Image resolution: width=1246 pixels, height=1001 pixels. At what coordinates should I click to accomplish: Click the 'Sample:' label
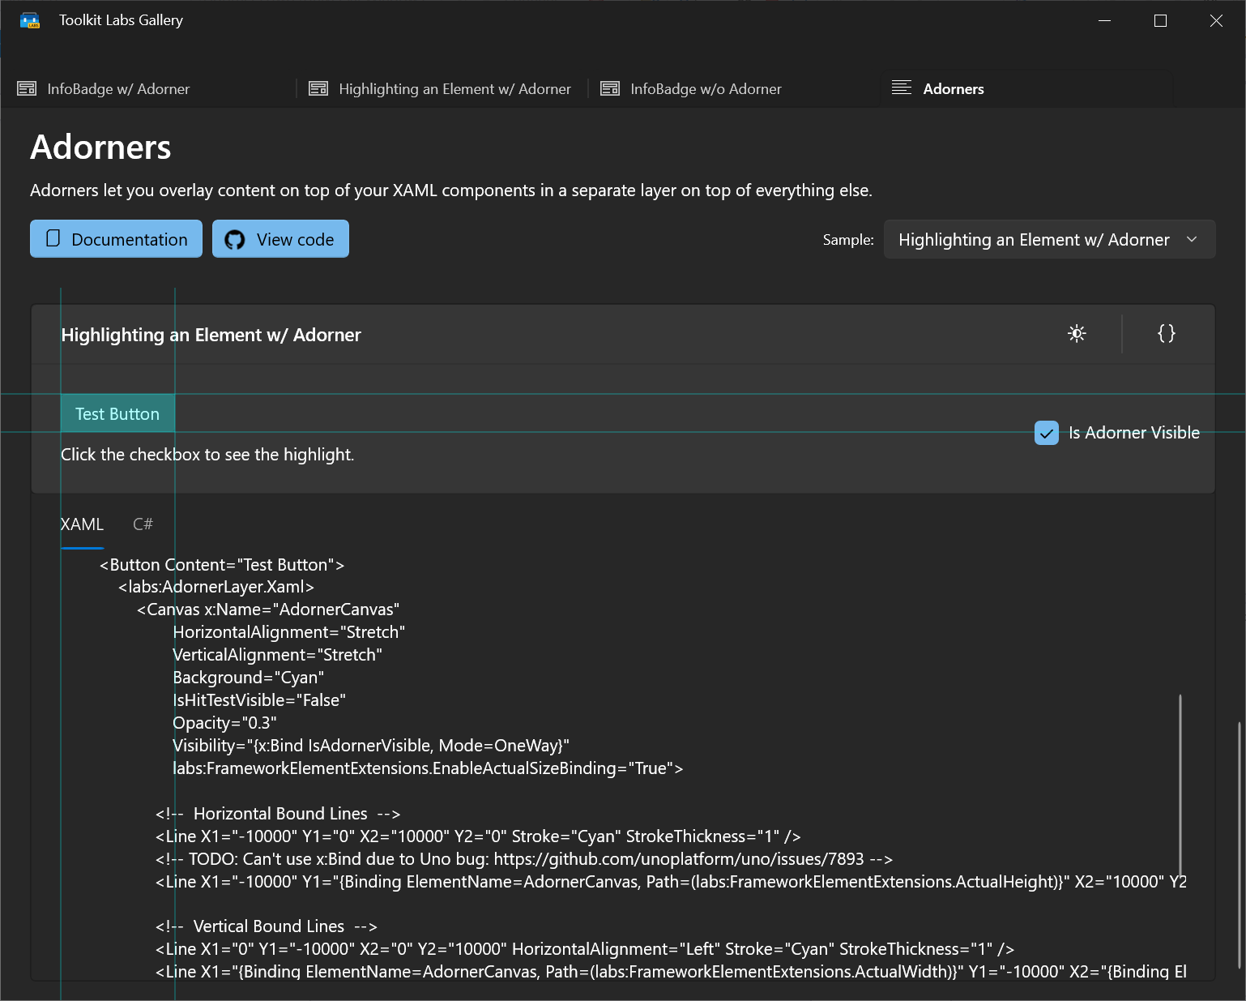(848, 240)
